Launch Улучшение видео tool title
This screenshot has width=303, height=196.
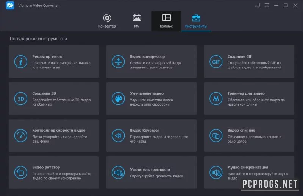click(147, 93)
